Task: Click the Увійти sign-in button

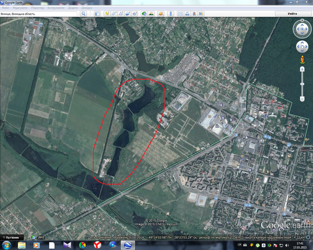Action: point(292,13)
